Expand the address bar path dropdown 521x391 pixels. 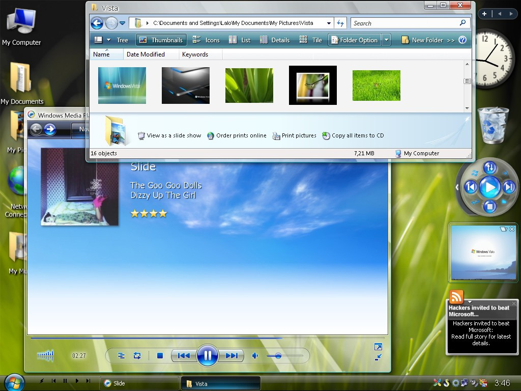329,23
